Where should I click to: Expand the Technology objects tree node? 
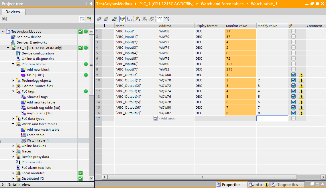[x=13, y=81]
